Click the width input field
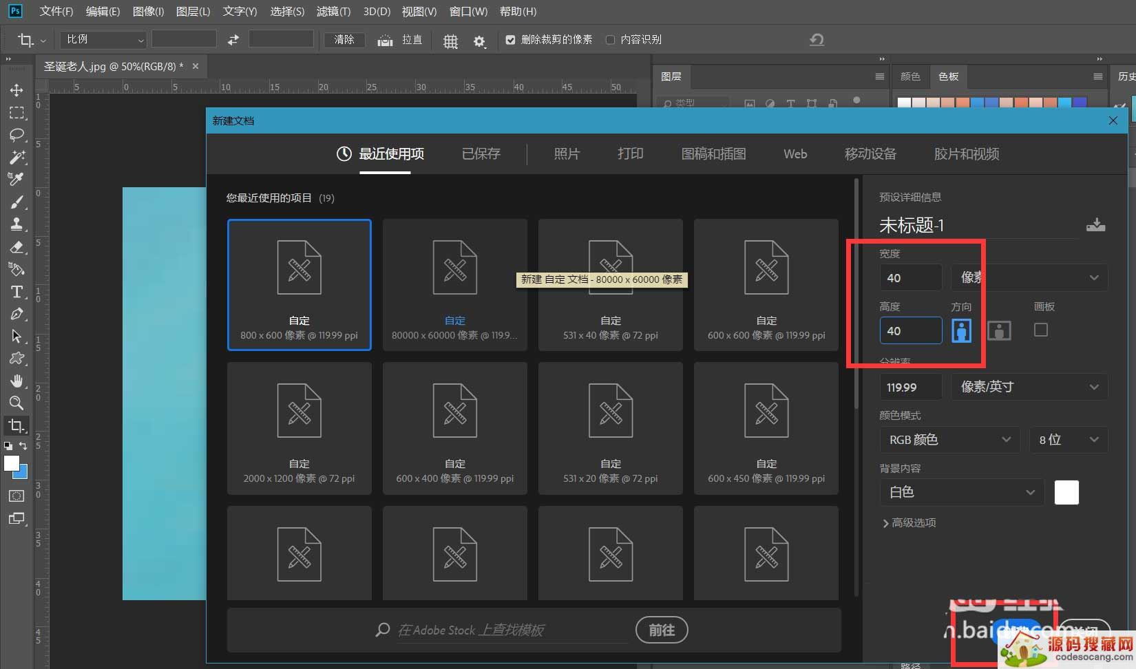Screen dimensions: 1136x669 point(911,277)
